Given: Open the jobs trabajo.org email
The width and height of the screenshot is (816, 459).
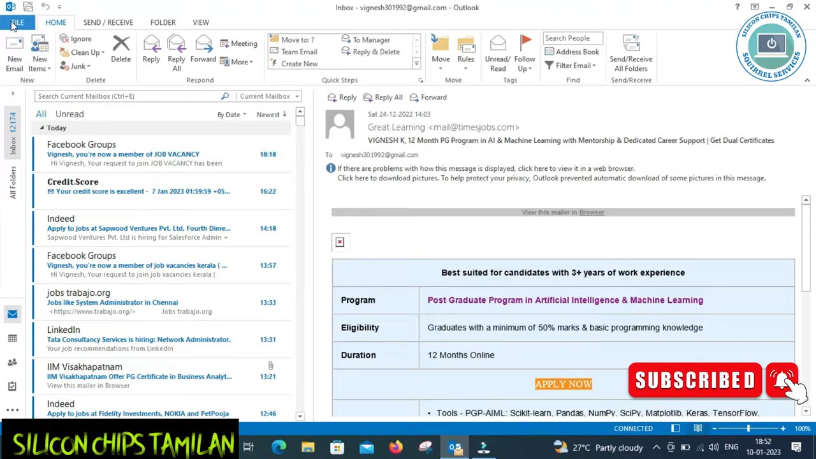Looking at the screenshot, I should coord(161,302).
